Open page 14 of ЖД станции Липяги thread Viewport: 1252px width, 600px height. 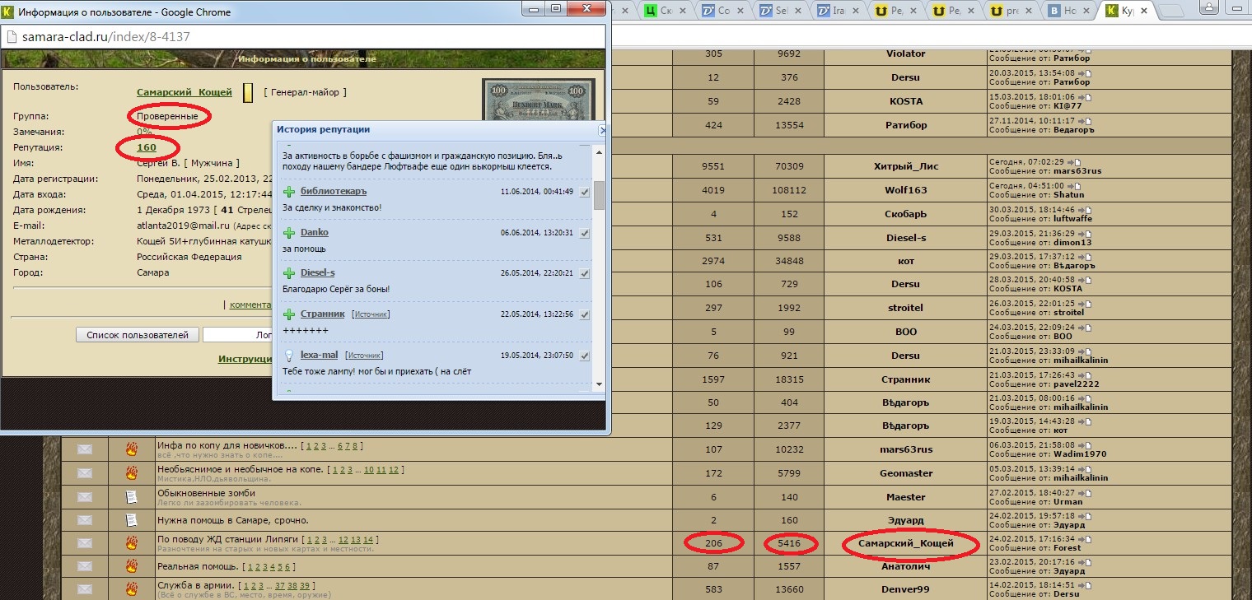point(368,539)
